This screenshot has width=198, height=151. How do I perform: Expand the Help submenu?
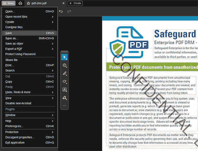click(30, 121)
